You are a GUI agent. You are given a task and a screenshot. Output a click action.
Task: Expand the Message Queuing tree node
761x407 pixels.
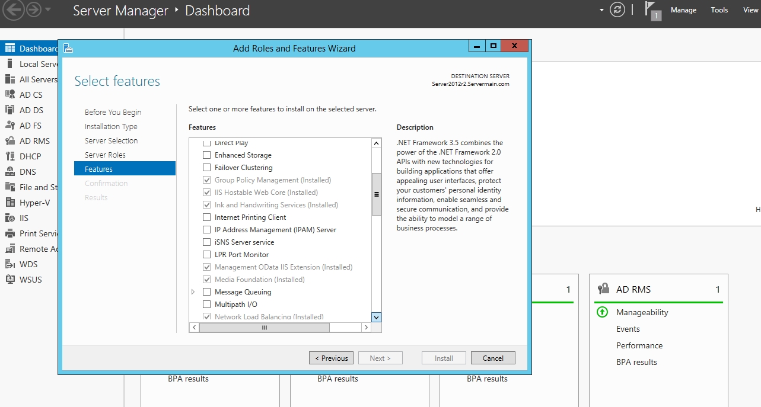193,292
